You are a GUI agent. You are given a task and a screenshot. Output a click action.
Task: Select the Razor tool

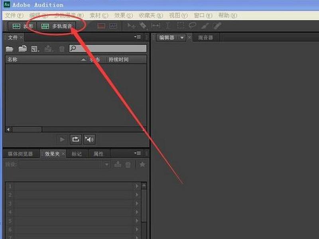(143, 26)
